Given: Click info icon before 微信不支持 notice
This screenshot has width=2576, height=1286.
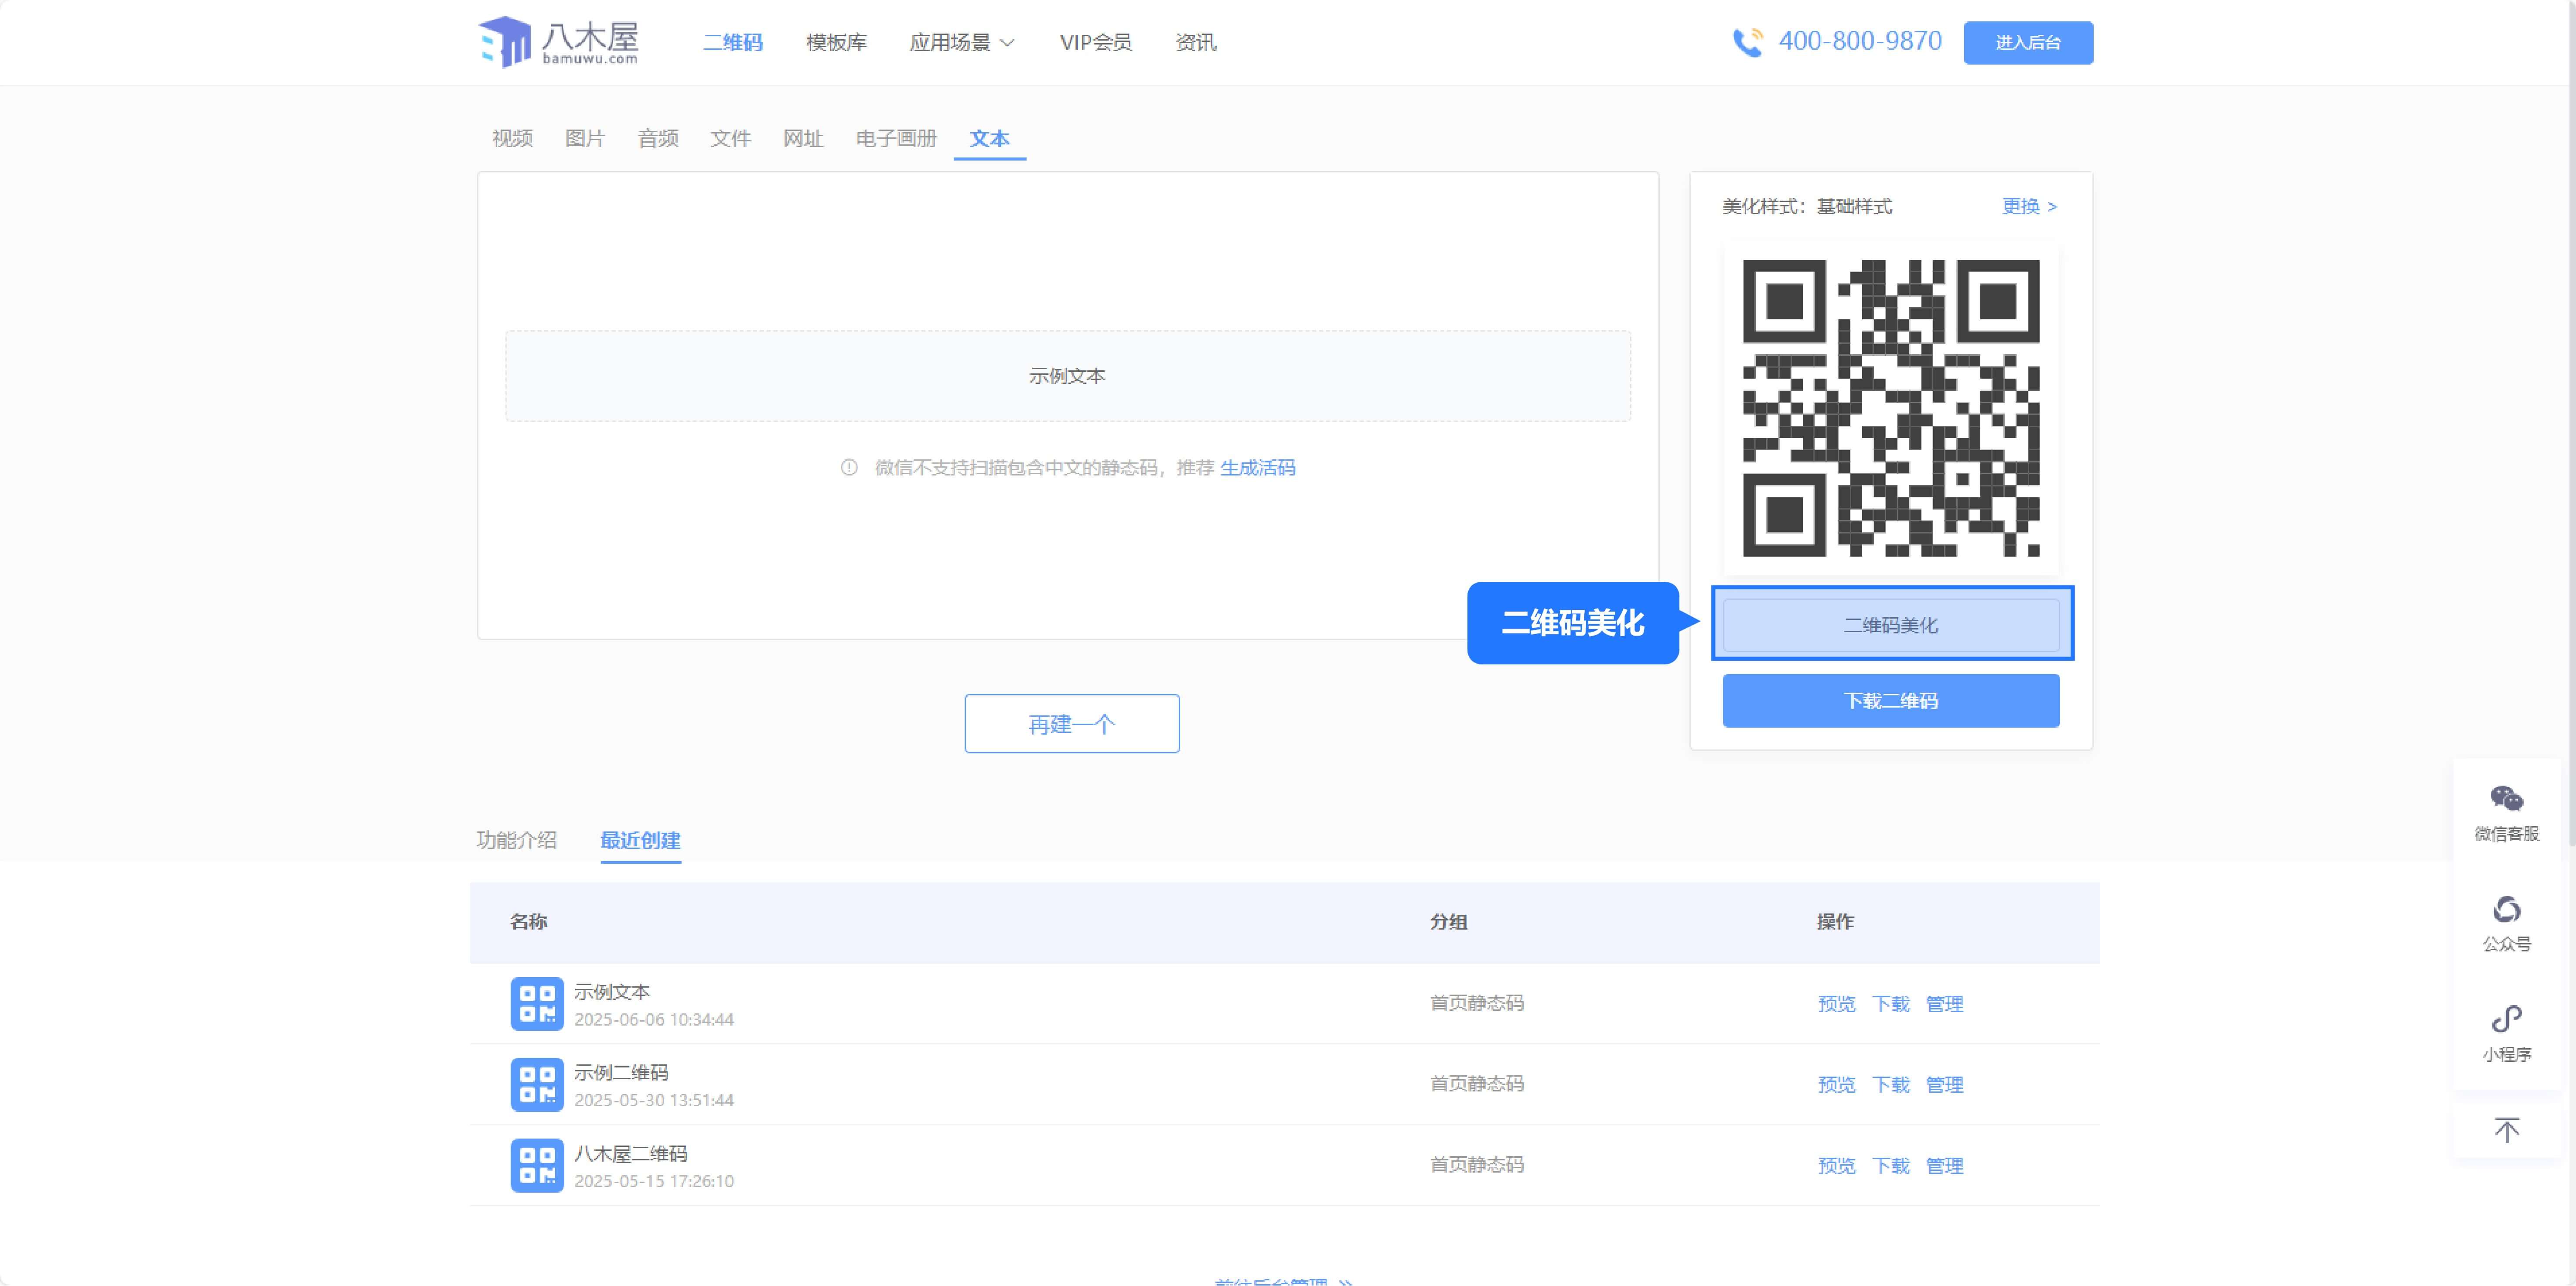Looking at the screenshot, I should (849, 467).
